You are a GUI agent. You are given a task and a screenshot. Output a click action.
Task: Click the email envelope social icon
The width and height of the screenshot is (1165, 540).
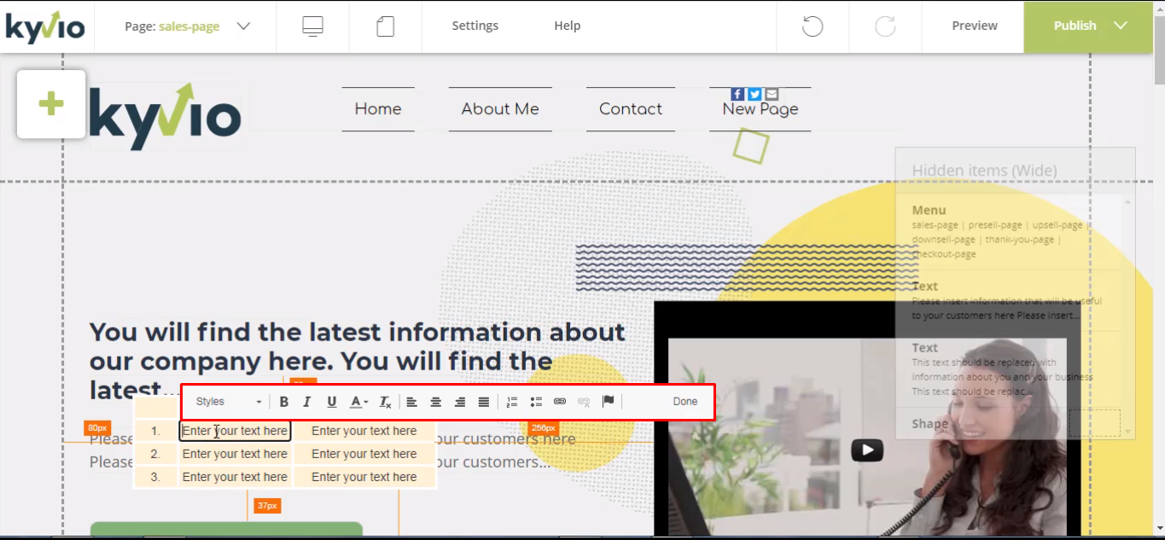[x=772, y=94]
